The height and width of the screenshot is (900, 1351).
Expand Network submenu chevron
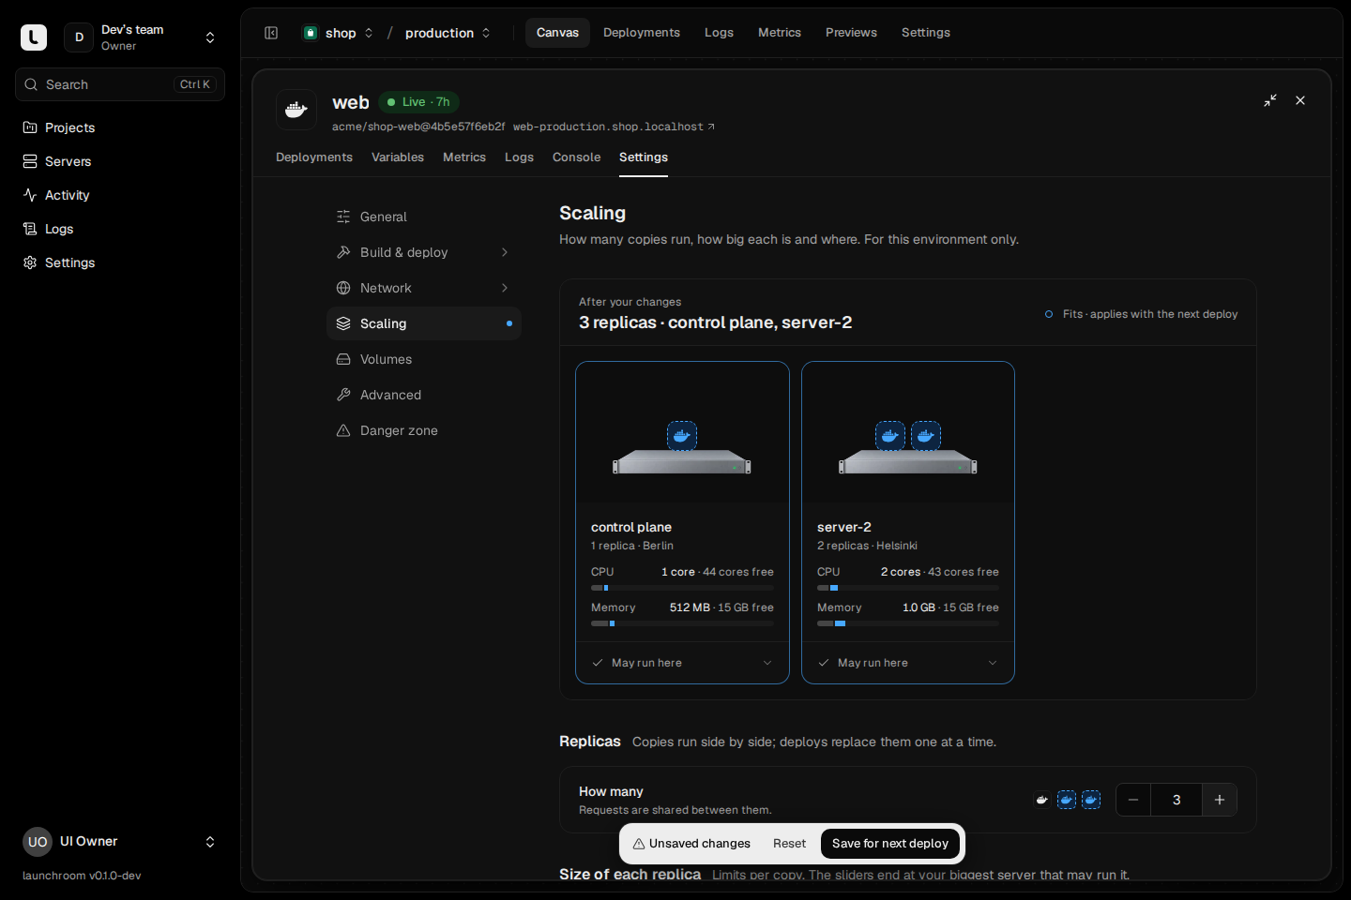(x=505, y=288)
